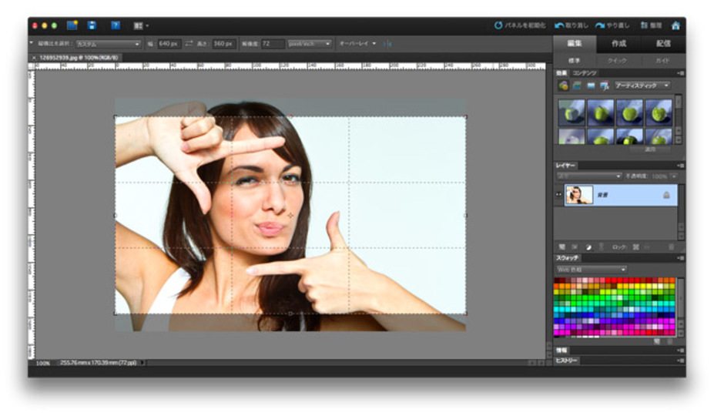Open the Overlay (オーバーレイ) dropdown

pos(357,44)
